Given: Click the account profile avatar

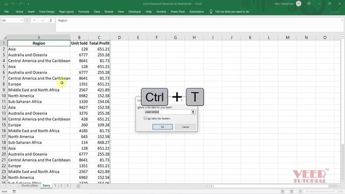Looking at the screenshot, I should click(x=299, y=4).
